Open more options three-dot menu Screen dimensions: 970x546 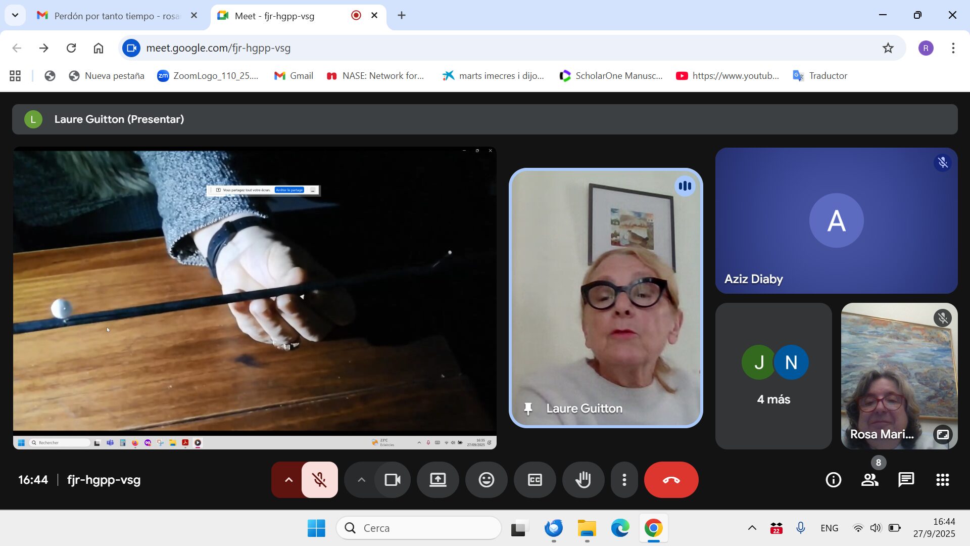pos(624,480)
